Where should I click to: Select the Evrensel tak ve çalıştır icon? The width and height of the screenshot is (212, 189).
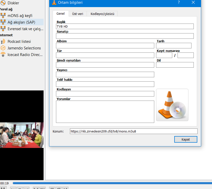pyautogui.click(x=3, y=29)
